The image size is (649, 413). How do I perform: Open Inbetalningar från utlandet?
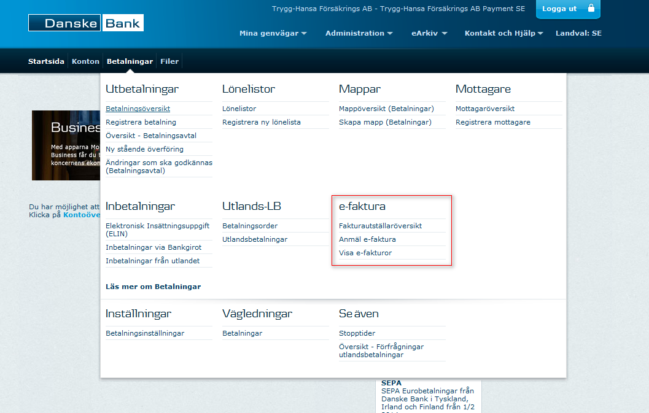click(x=153, y=261)
